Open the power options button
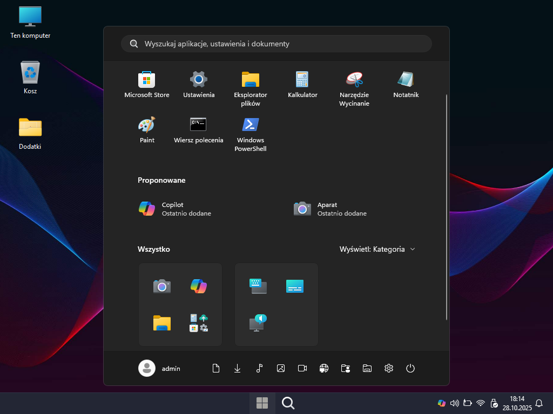Screen dimensions: 553x414 410,368
